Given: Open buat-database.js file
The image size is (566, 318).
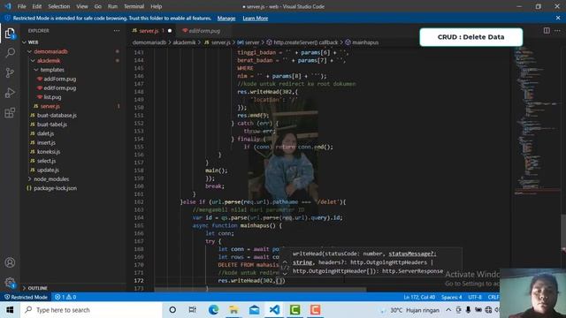Looking at the screenshot, I should tap(57, 116).
